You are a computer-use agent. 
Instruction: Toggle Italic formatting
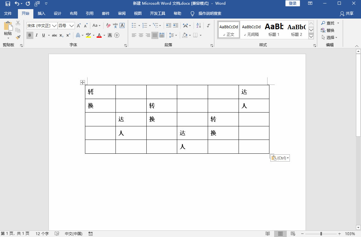point(37,35)
